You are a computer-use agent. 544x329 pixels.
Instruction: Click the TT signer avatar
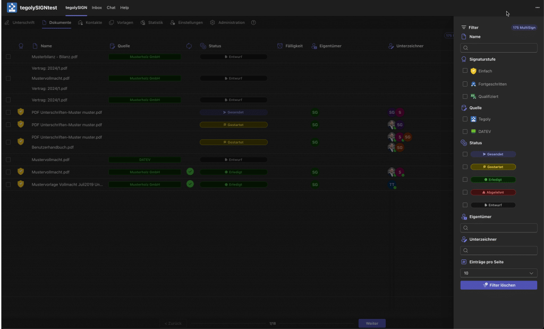pyautogui.click(x=392, y=184)
